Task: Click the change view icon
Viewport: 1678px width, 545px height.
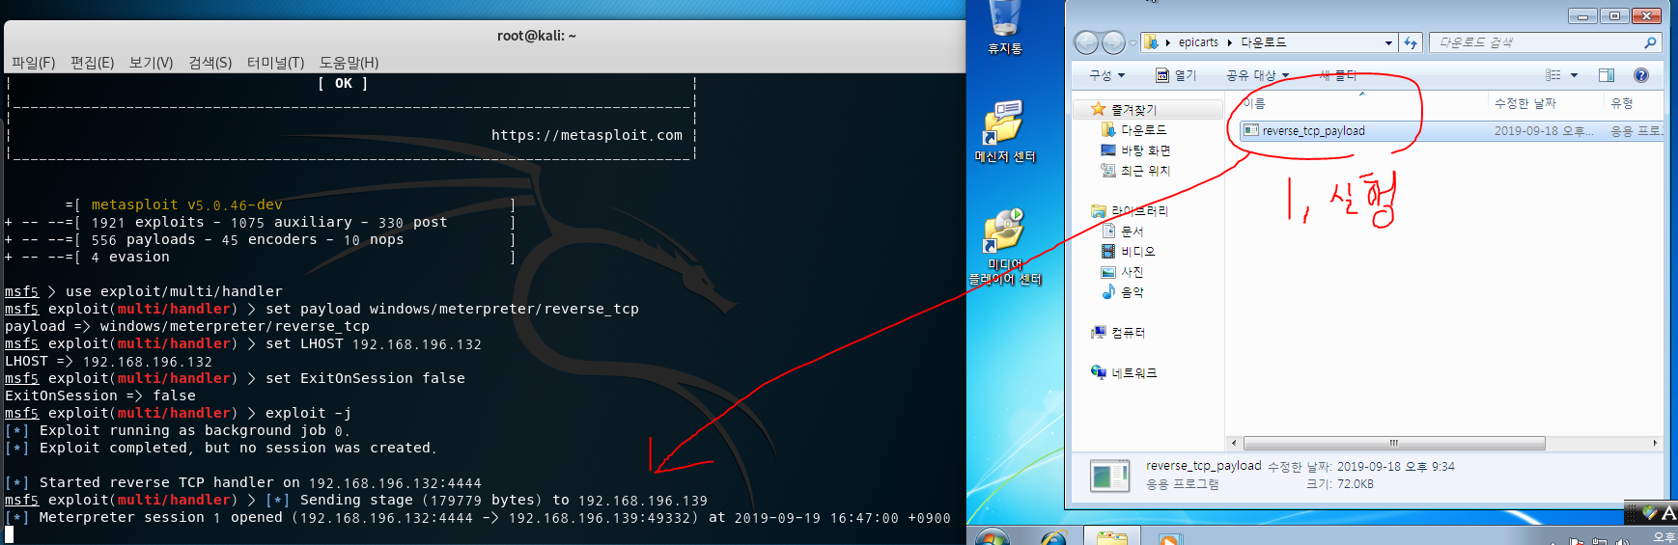Action: pyautogui.click(x=1552, y=75)
